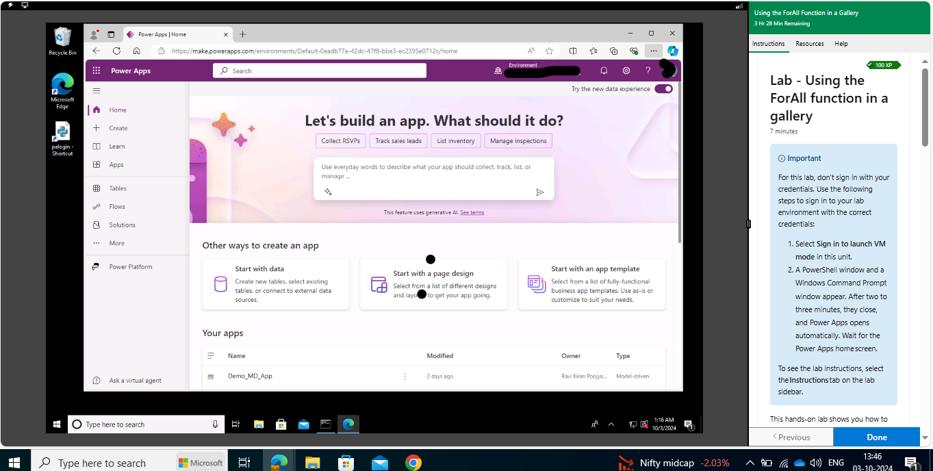Toggle the new data experience switch
Screen dimensions: 933x471
pyautogui.click(x=663, y=89)
